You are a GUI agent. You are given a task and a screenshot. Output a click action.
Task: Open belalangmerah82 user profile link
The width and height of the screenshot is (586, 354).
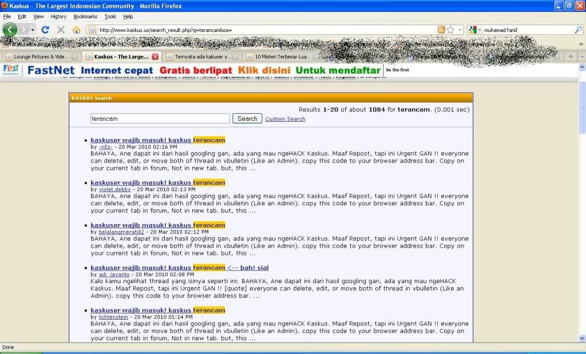pos(121,232)
